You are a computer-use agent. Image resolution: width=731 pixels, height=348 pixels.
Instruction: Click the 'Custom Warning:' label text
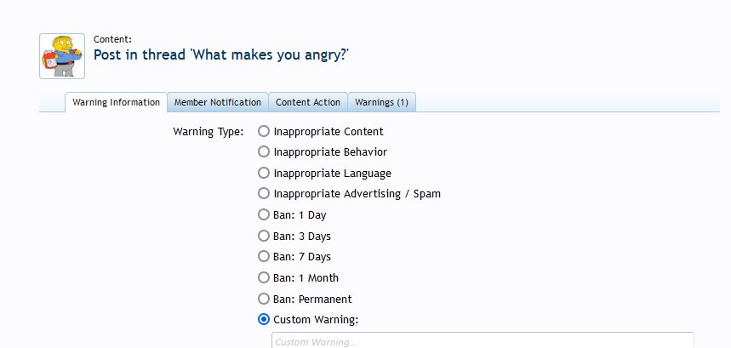[x=316, y=320]
